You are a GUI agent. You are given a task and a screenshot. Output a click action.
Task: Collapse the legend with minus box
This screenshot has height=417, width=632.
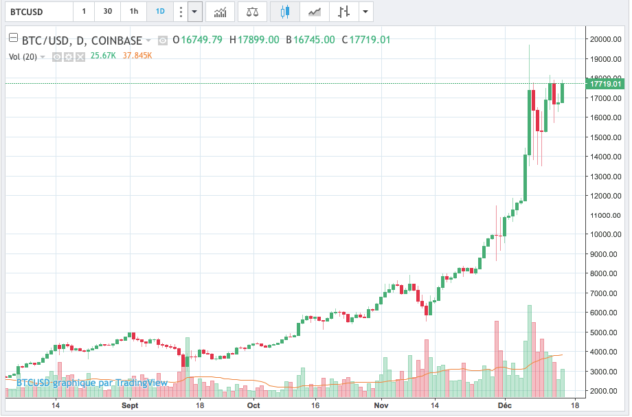coord(13,38)
